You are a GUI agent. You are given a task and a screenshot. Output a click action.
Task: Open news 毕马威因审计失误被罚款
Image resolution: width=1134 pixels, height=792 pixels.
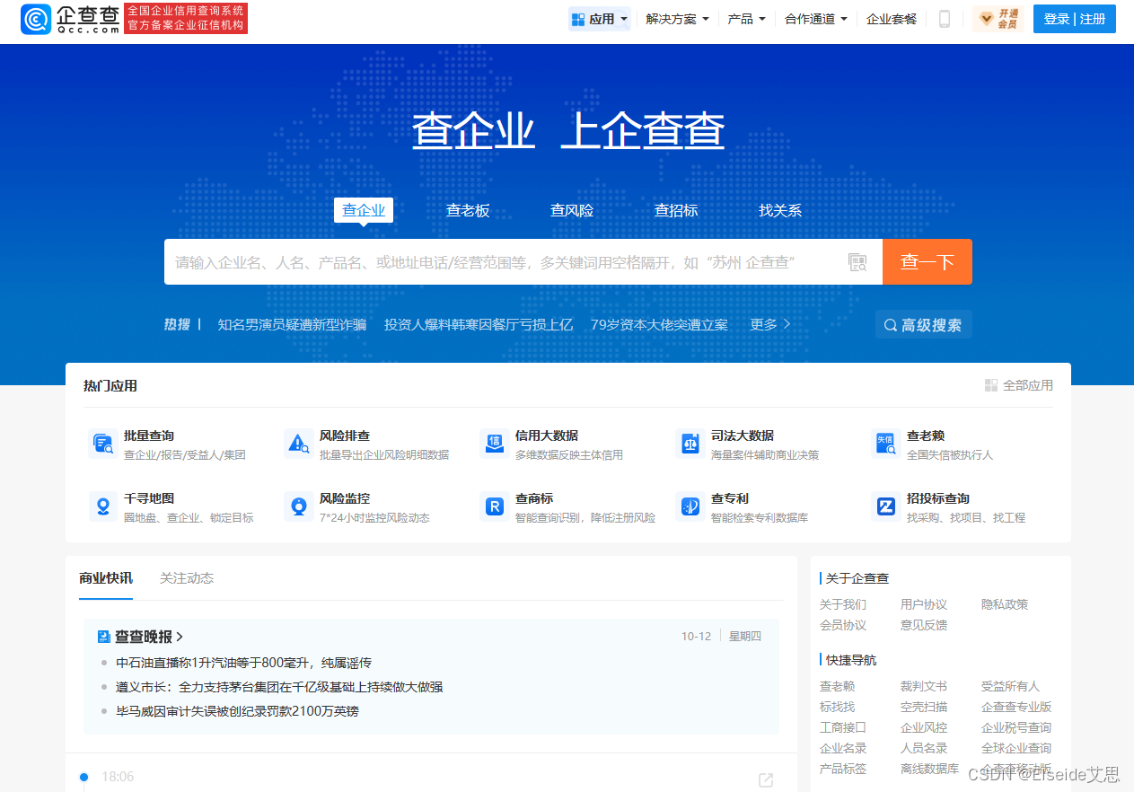[237, 711]
